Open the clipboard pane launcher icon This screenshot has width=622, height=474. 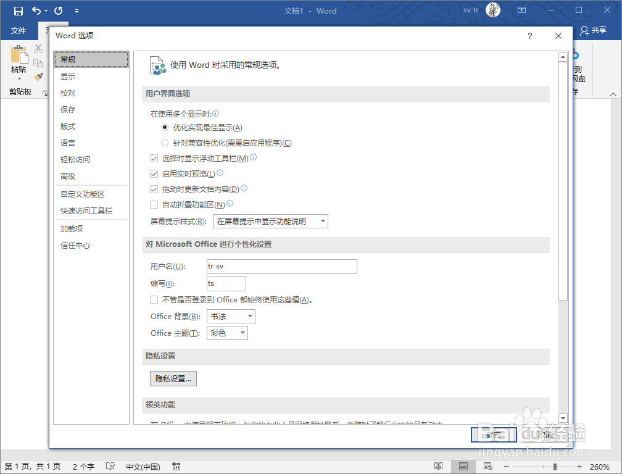45,93
